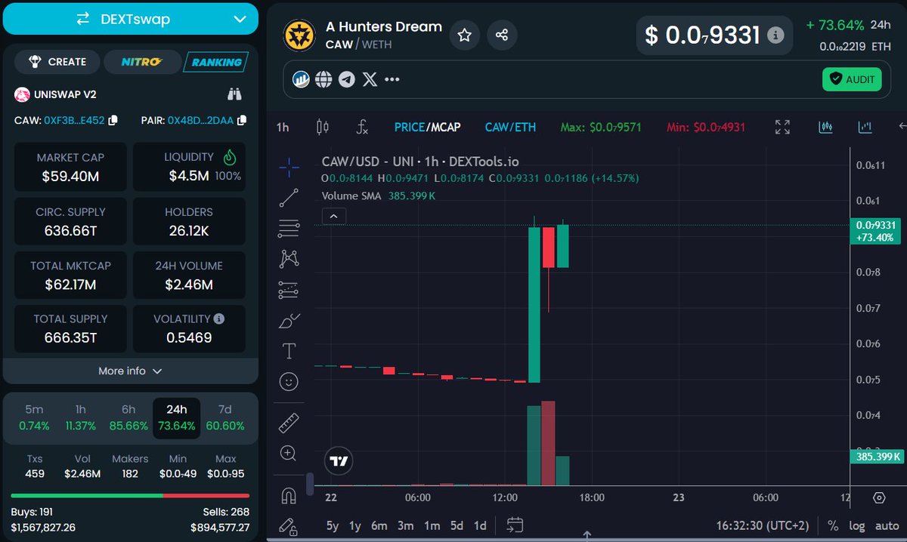
Task: Set chart range to 3m
Action: pyautogui.click(x=405, y=525)
